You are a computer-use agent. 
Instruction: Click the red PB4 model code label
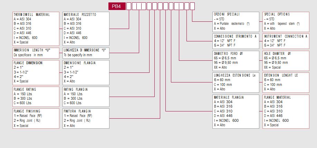tap(117, 6)
